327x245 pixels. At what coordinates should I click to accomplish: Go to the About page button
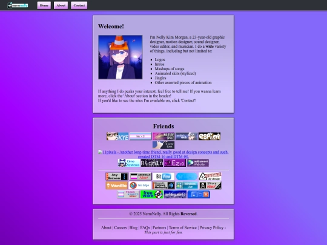[x=61, y=5]
